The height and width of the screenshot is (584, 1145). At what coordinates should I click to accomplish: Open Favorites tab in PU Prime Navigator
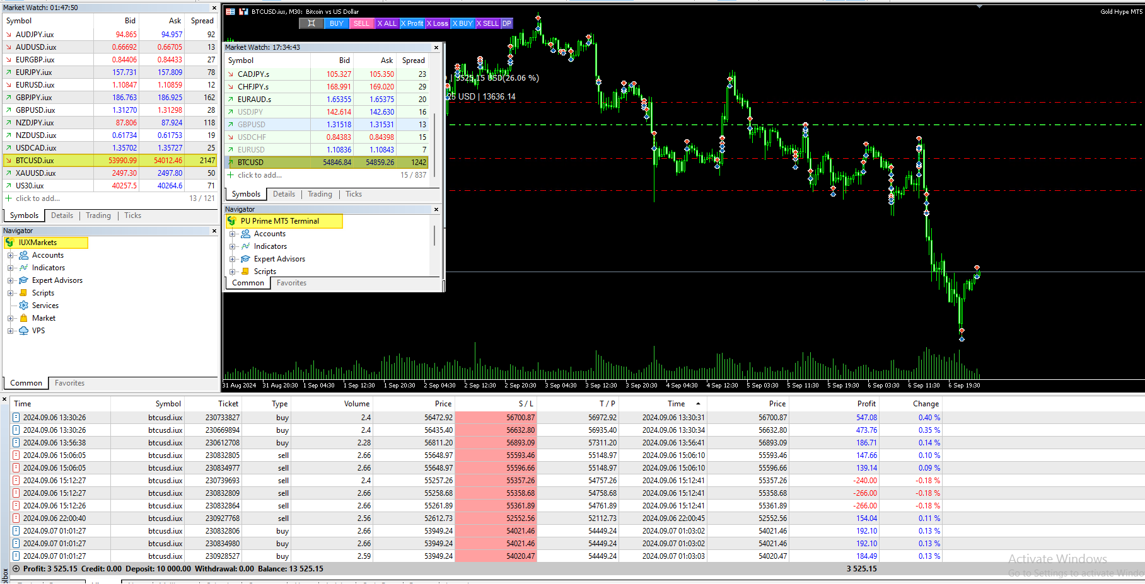(x=291, y=283)
